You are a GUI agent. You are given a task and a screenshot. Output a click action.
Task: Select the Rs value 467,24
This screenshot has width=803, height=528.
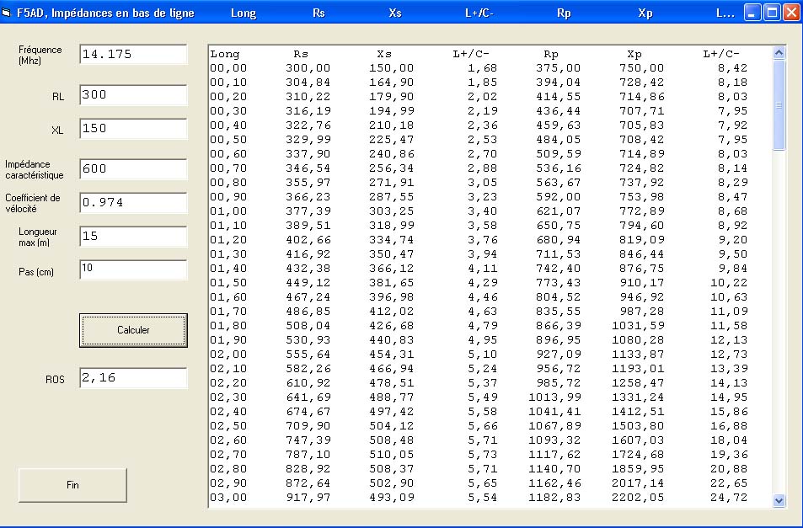click(x=308, y=297)
